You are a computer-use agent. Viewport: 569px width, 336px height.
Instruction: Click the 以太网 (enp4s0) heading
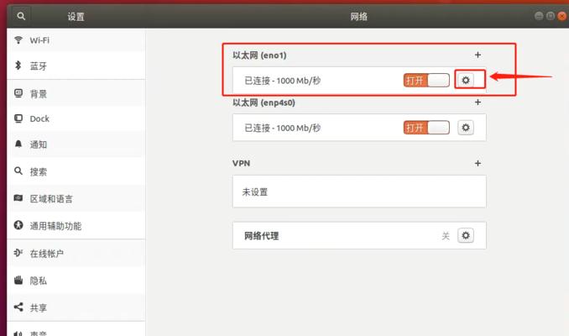pyautogui.click(x=264, y=102)
